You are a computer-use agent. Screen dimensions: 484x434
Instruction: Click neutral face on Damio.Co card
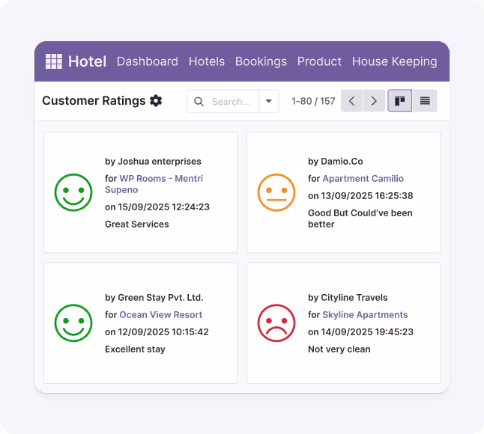(276, 192)
